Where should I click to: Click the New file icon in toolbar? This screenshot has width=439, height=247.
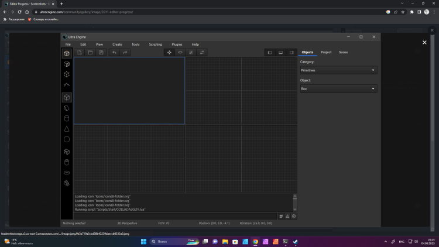(x=79, y=53)
